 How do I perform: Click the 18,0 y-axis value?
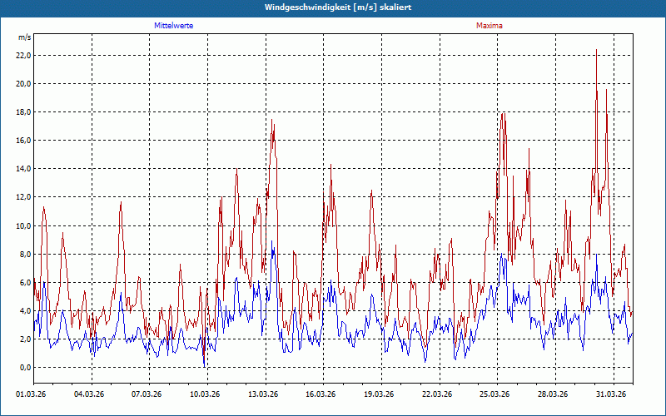click(x=23, y=112)
